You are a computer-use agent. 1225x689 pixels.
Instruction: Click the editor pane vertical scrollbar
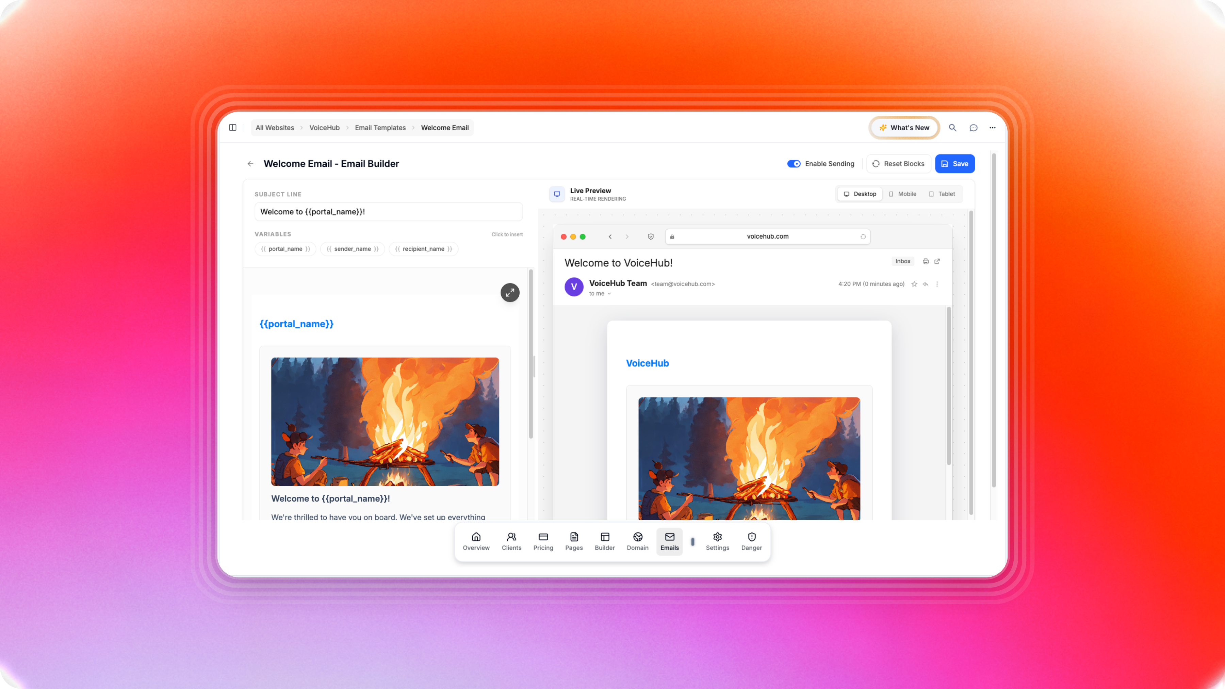531,354
